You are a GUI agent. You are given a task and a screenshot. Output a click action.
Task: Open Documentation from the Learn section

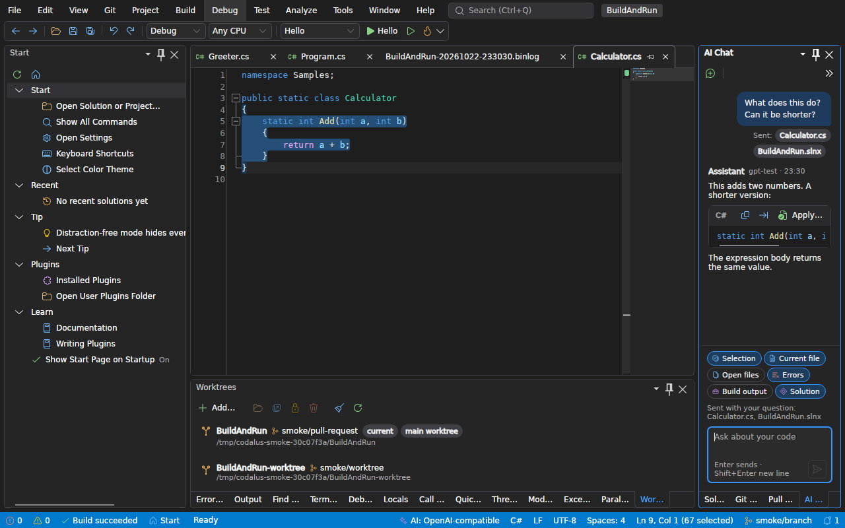click(86, 328)
